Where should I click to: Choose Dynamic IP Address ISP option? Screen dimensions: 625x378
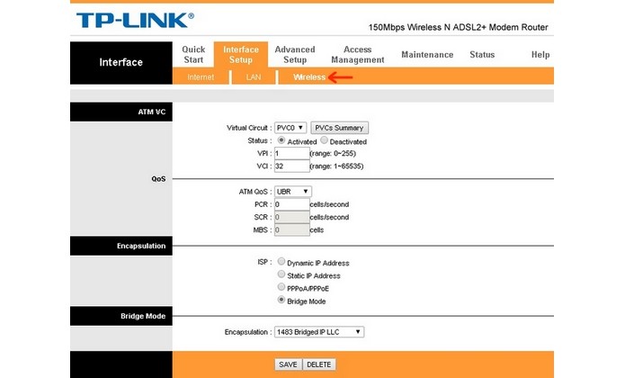point(281,262)
